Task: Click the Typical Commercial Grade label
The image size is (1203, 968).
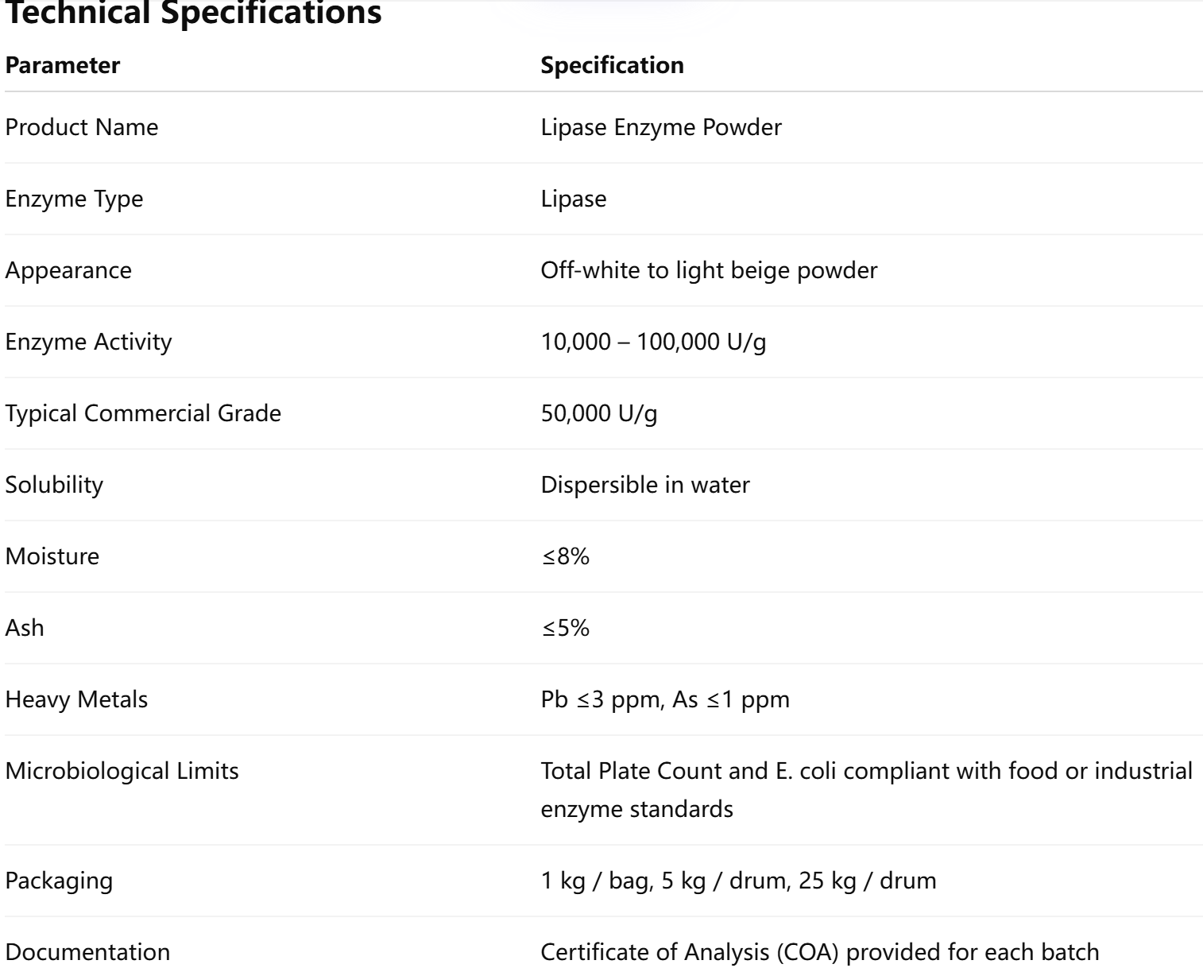Action: (143, 413)
